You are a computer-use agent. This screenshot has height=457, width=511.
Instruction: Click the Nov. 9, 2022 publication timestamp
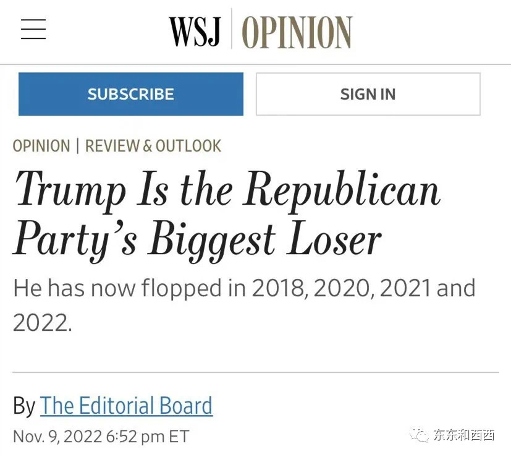coord(101,436)
